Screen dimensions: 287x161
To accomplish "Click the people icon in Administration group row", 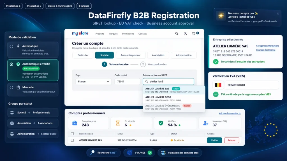I will 12,134.
